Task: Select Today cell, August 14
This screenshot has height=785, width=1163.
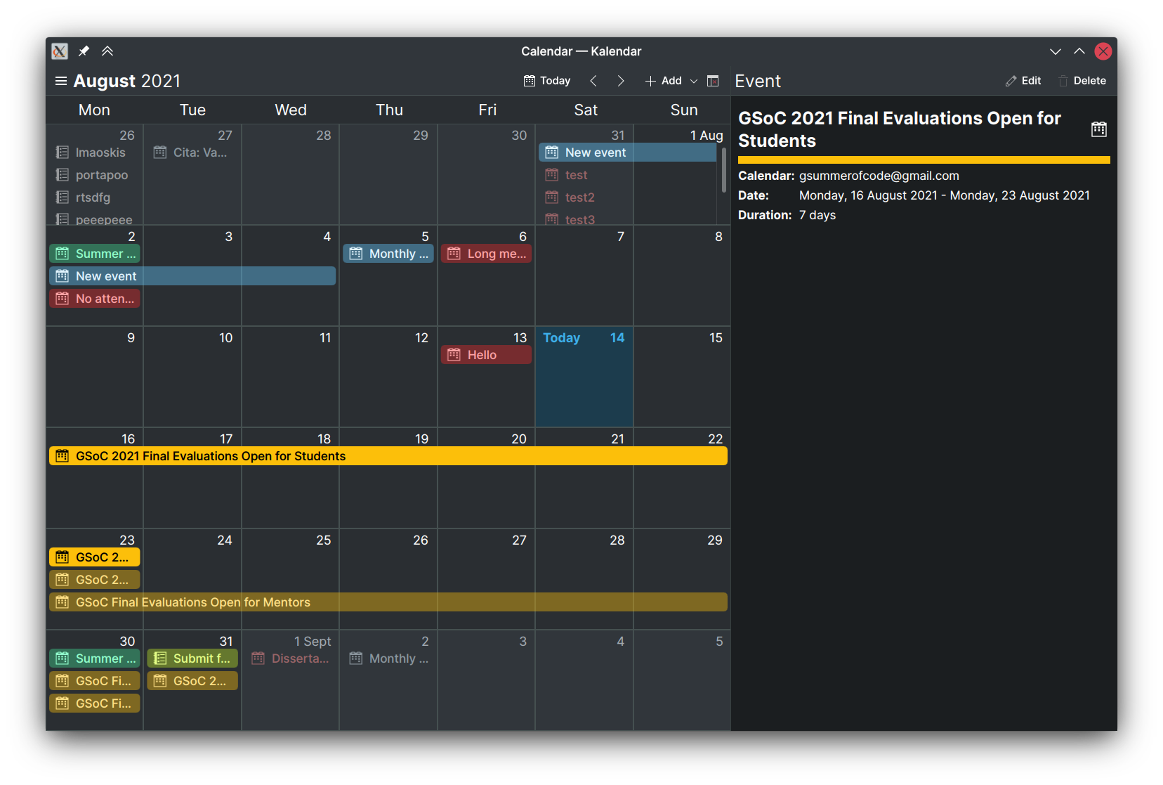Action: coord(584,377)
